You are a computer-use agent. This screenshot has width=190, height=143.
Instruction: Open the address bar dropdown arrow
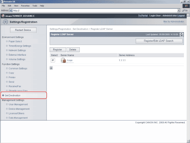(179, 10)
